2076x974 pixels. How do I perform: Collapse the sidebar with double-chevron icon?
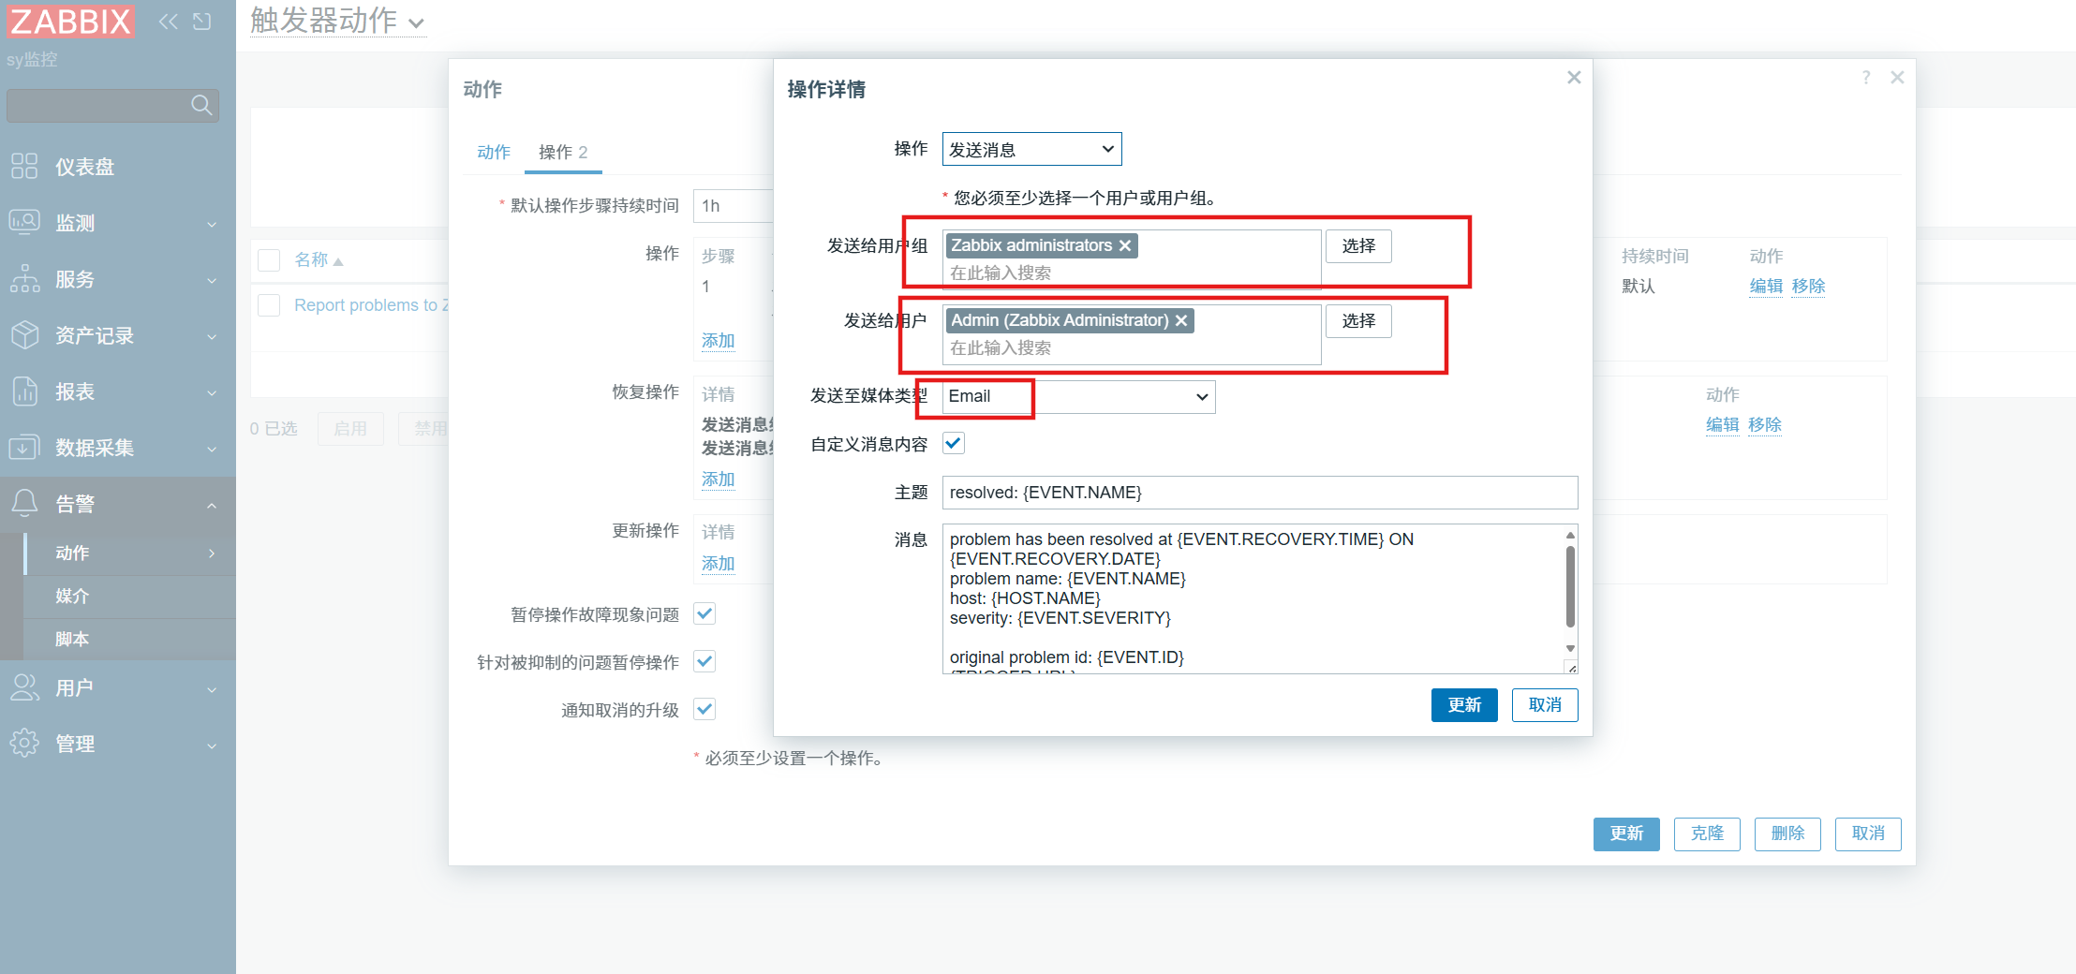(x=169, y=21)
